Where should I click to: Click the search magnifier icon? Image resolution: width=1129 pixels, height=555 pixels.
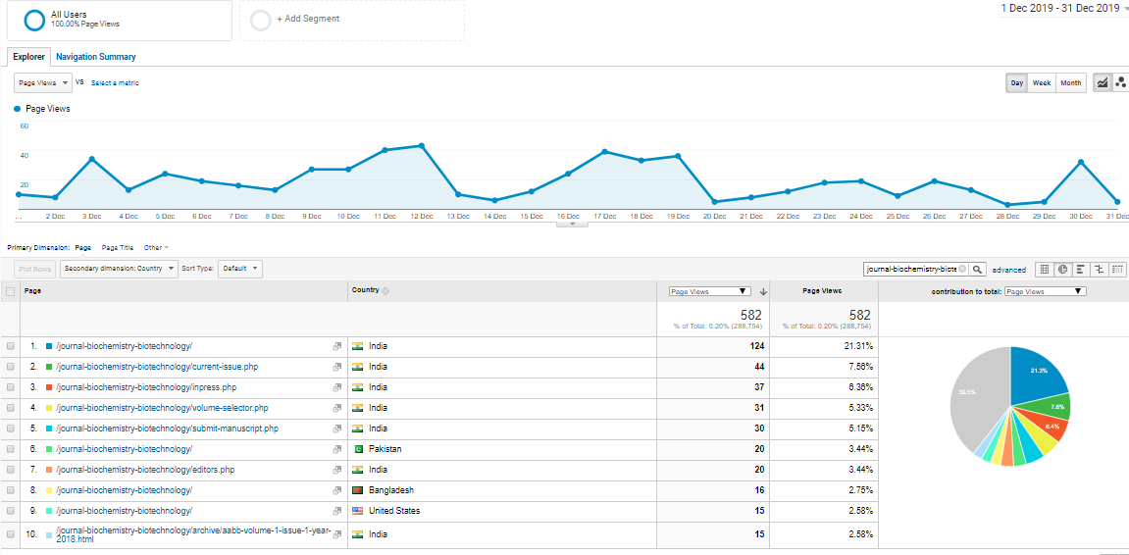(978, 269)
